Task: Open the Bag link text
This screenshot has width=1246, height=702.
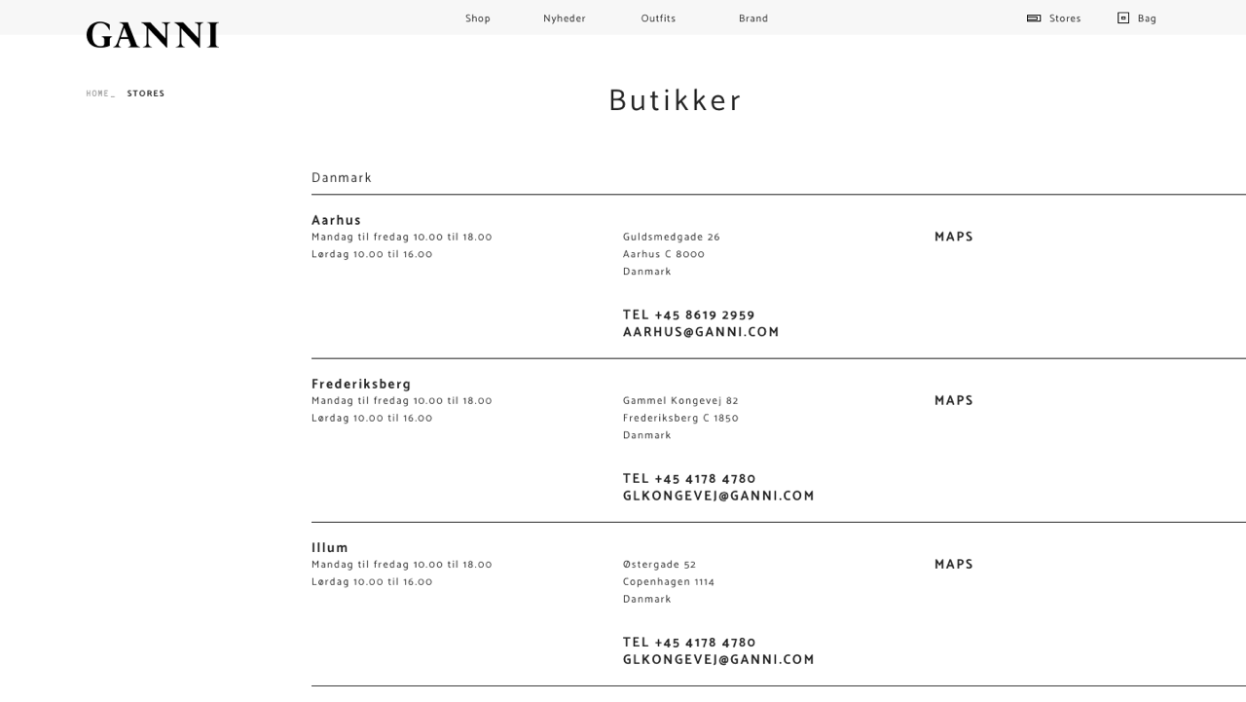Action: [1147, 18]
